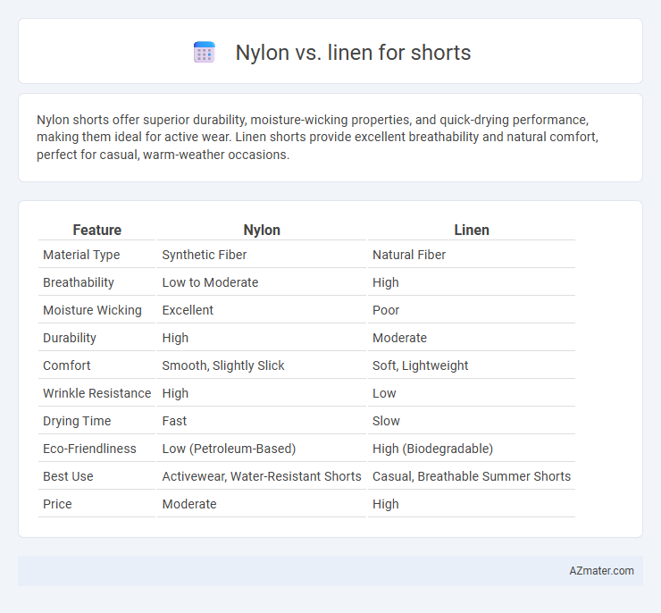This screenshot has height=613, width=661.
Task: Click 'High' in the Durability row
Action: pyautogui.click(x=175, y=338)
